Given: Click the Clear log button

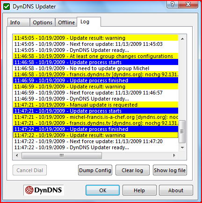Looking at the screenshot, I should pos(132,170).
